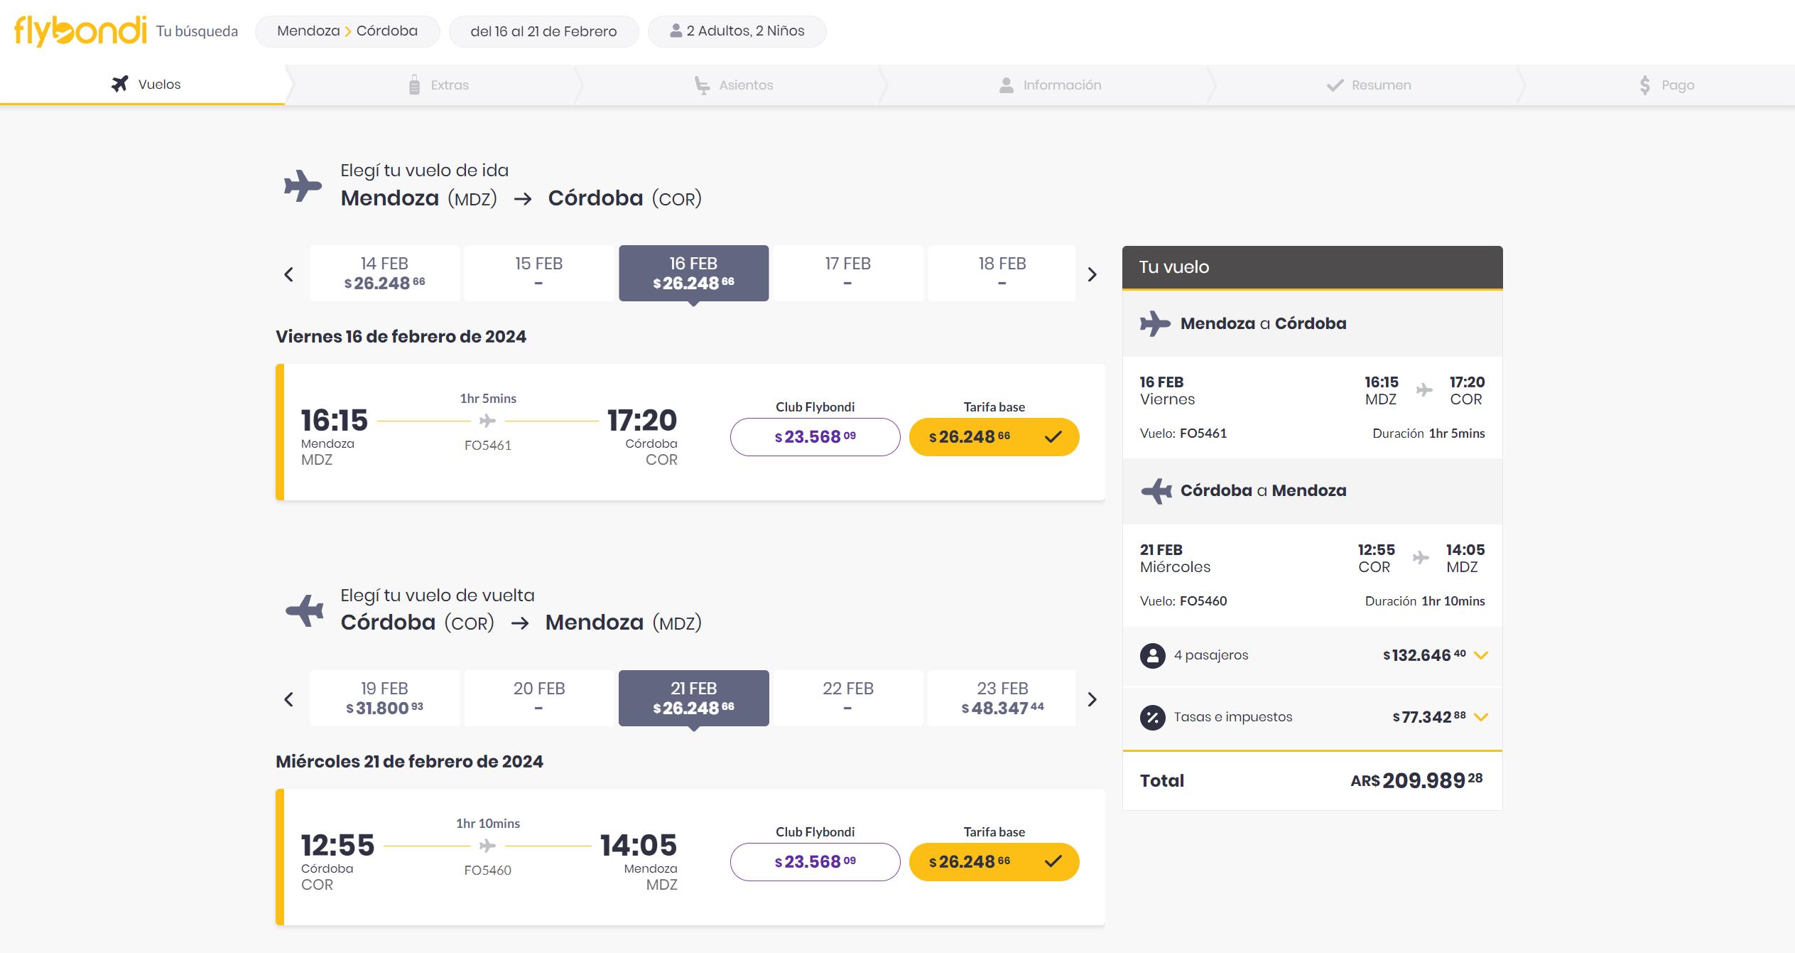Click the dollar icon in Pago step
Screen dimensions: 1795x953
pyautogui.click(x=1644, y=85)
